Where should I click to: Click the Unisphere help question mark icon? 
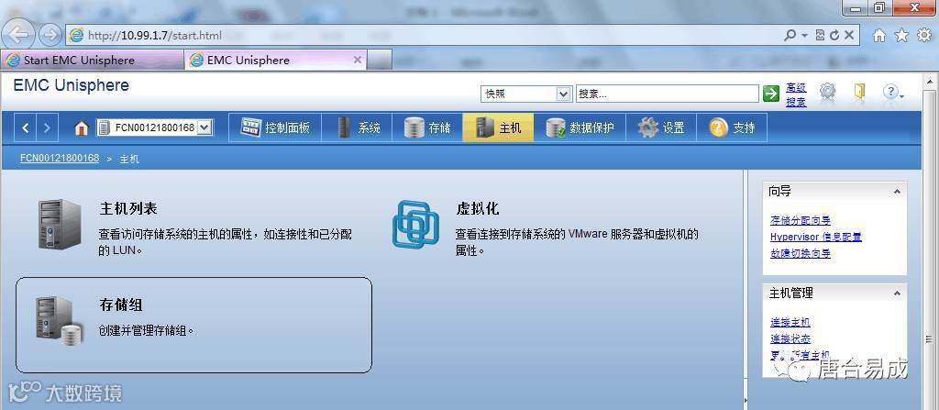pos(892,92)
